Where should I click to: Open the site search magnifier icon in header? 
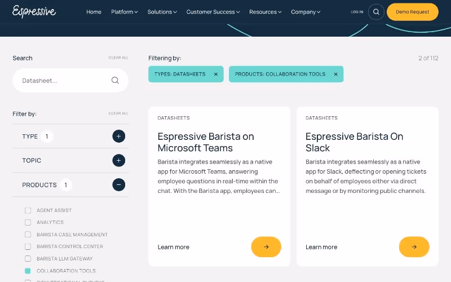376,12
